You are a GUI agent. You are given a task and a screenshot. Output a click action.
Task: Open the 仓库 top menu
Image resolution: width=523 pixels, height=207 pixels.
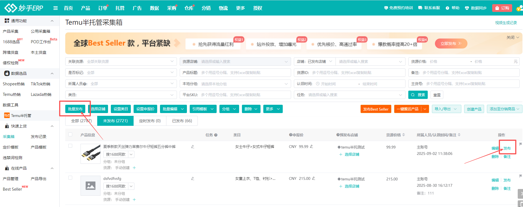189,8
